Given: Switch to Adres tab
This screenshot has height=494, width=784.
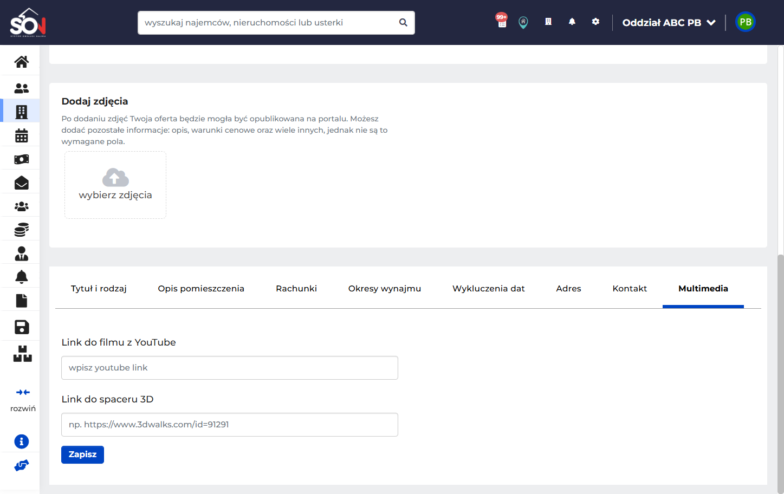Looking at the screenshot, I should click(568, 289).
